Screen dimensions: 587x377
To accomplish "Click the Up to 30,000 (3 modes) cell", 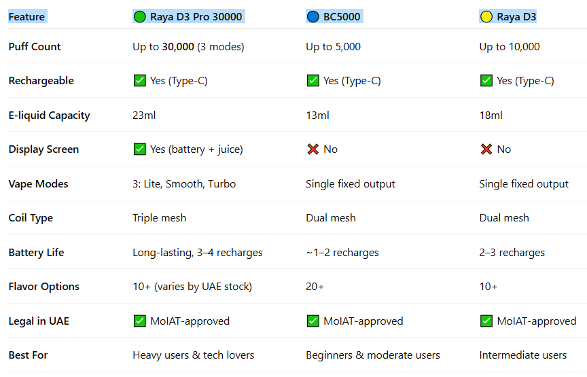I will pyautogui.click(x=188, y=47).
